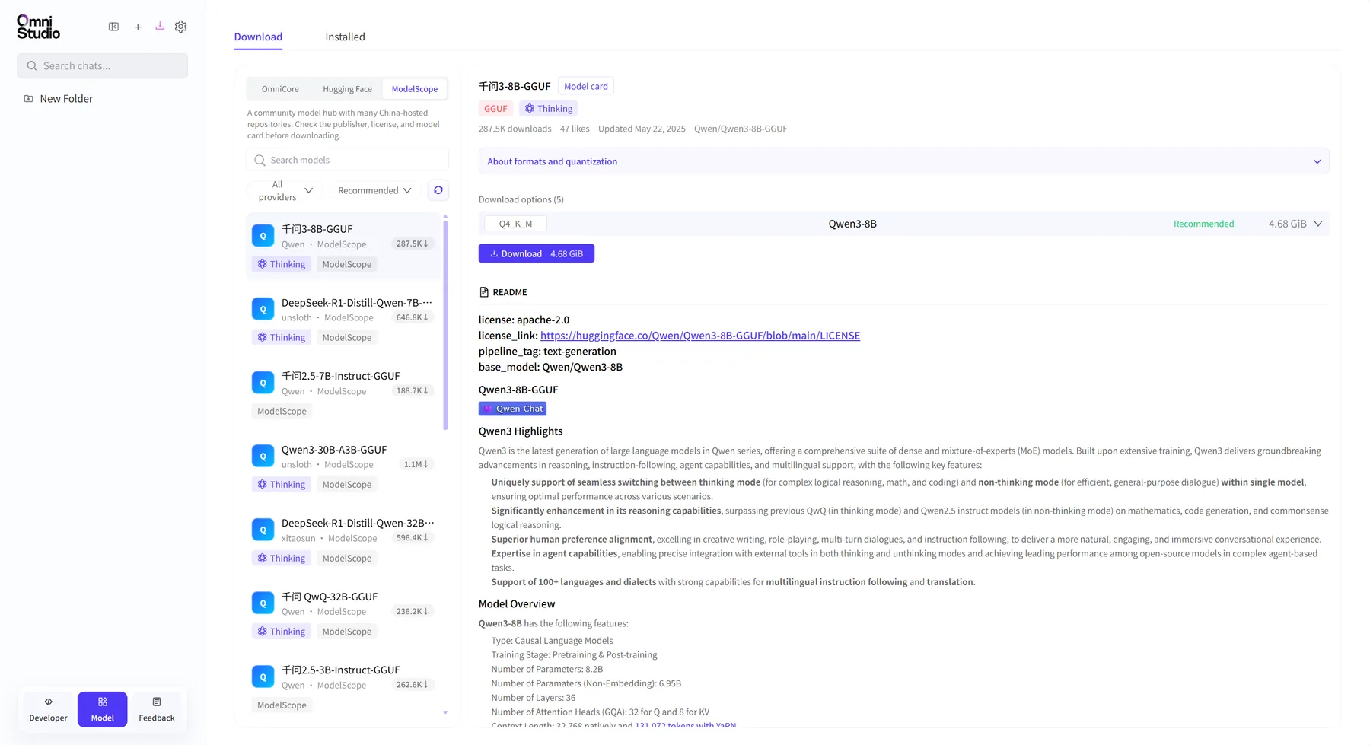Expand About formats and quantization
The image size is (1370, 745).
click(903, 161)
